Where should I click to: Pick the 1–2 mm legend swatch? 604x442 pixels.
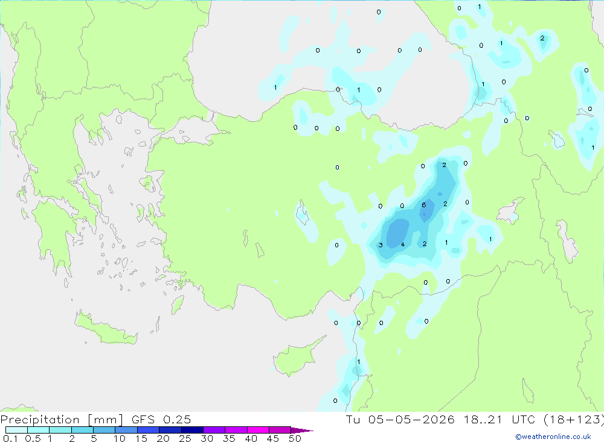tap(60, 430)
